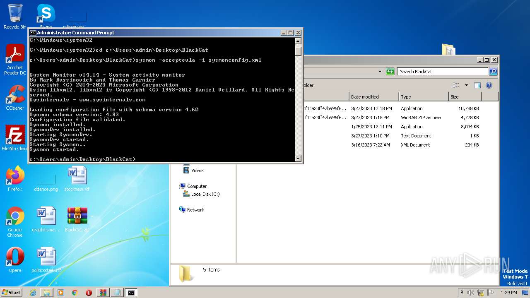This screenshot has height=298, width=530.
Task: Open the Recycle Bin desktop icon
Action: 15,17
